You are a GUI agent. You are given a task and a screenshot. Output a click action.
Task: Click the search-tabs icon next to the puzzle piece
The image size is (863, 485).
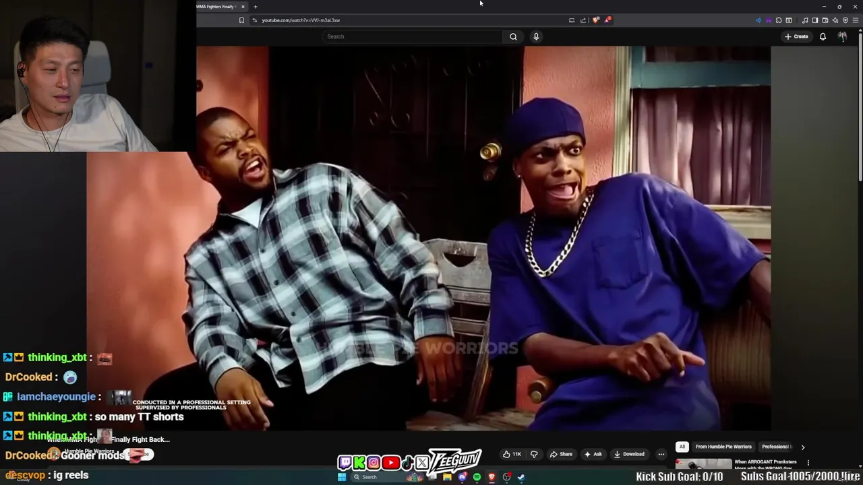pos(789,20)
